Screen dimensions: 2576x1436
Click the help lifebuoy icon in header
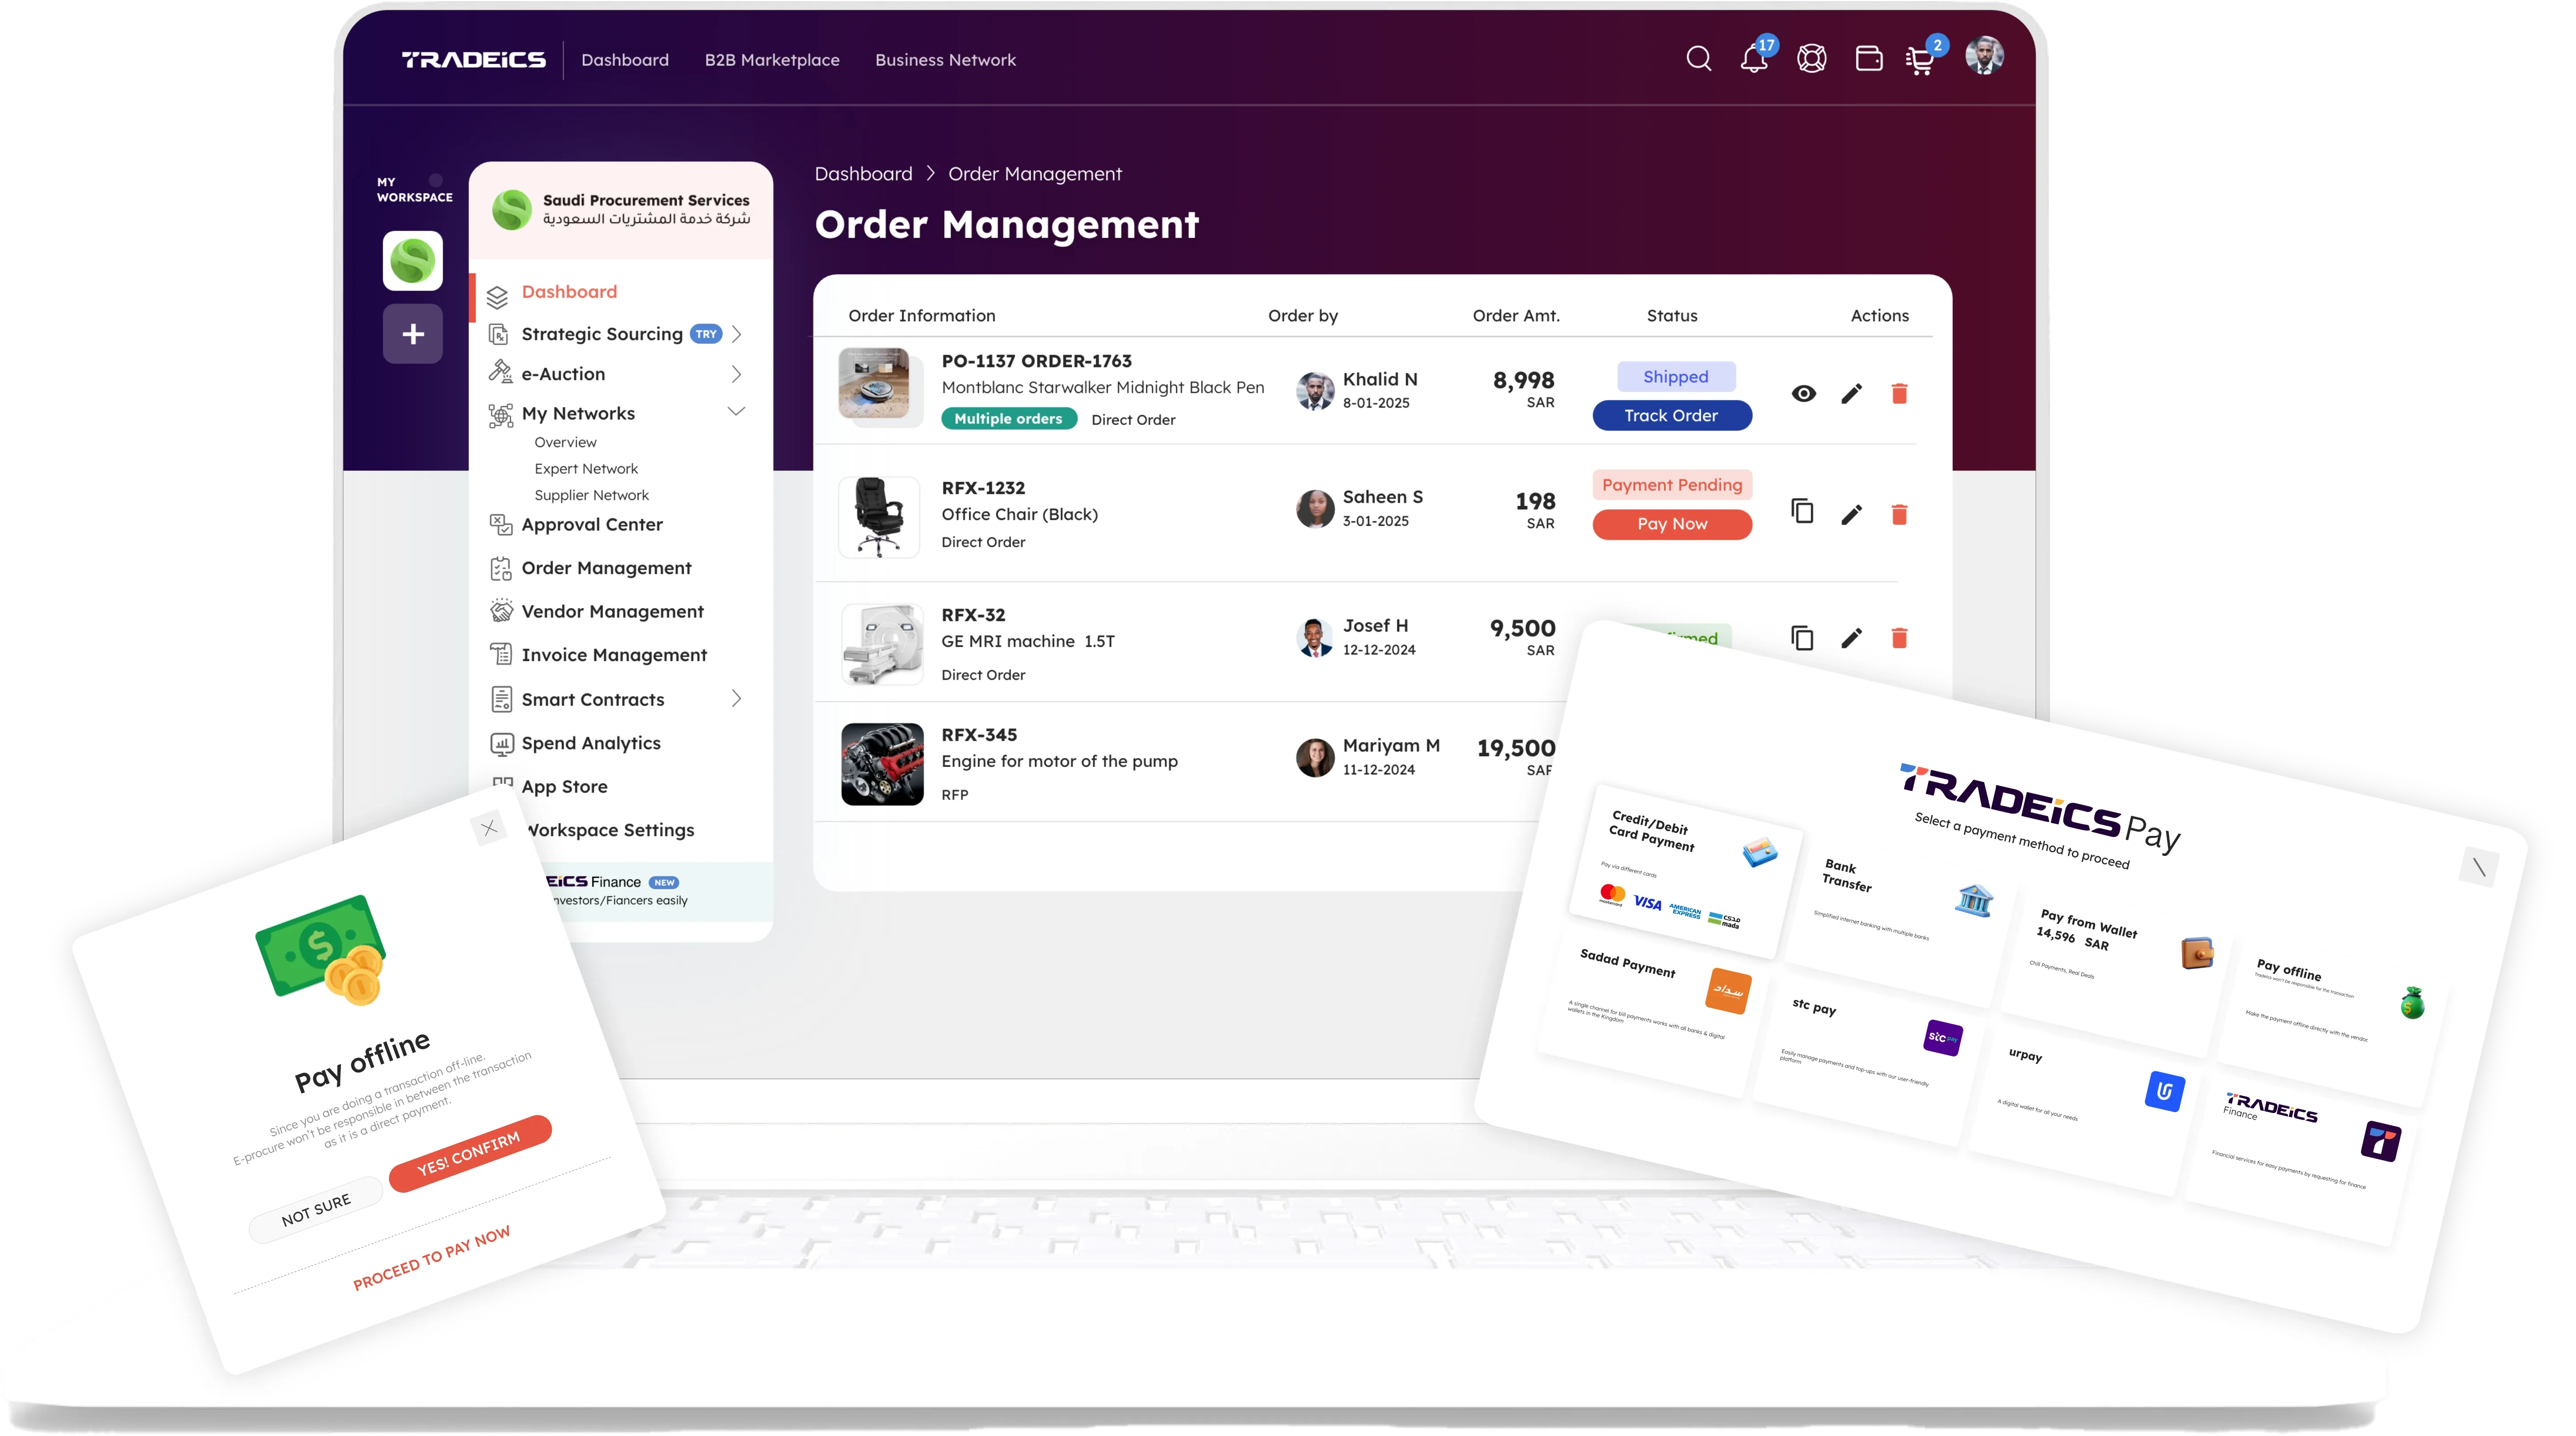(1811, 58)
